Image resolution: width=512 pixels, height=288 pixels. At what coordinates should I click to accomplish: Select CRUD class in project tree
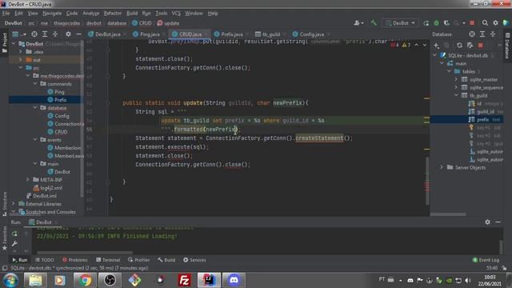[x=61, y=131]
